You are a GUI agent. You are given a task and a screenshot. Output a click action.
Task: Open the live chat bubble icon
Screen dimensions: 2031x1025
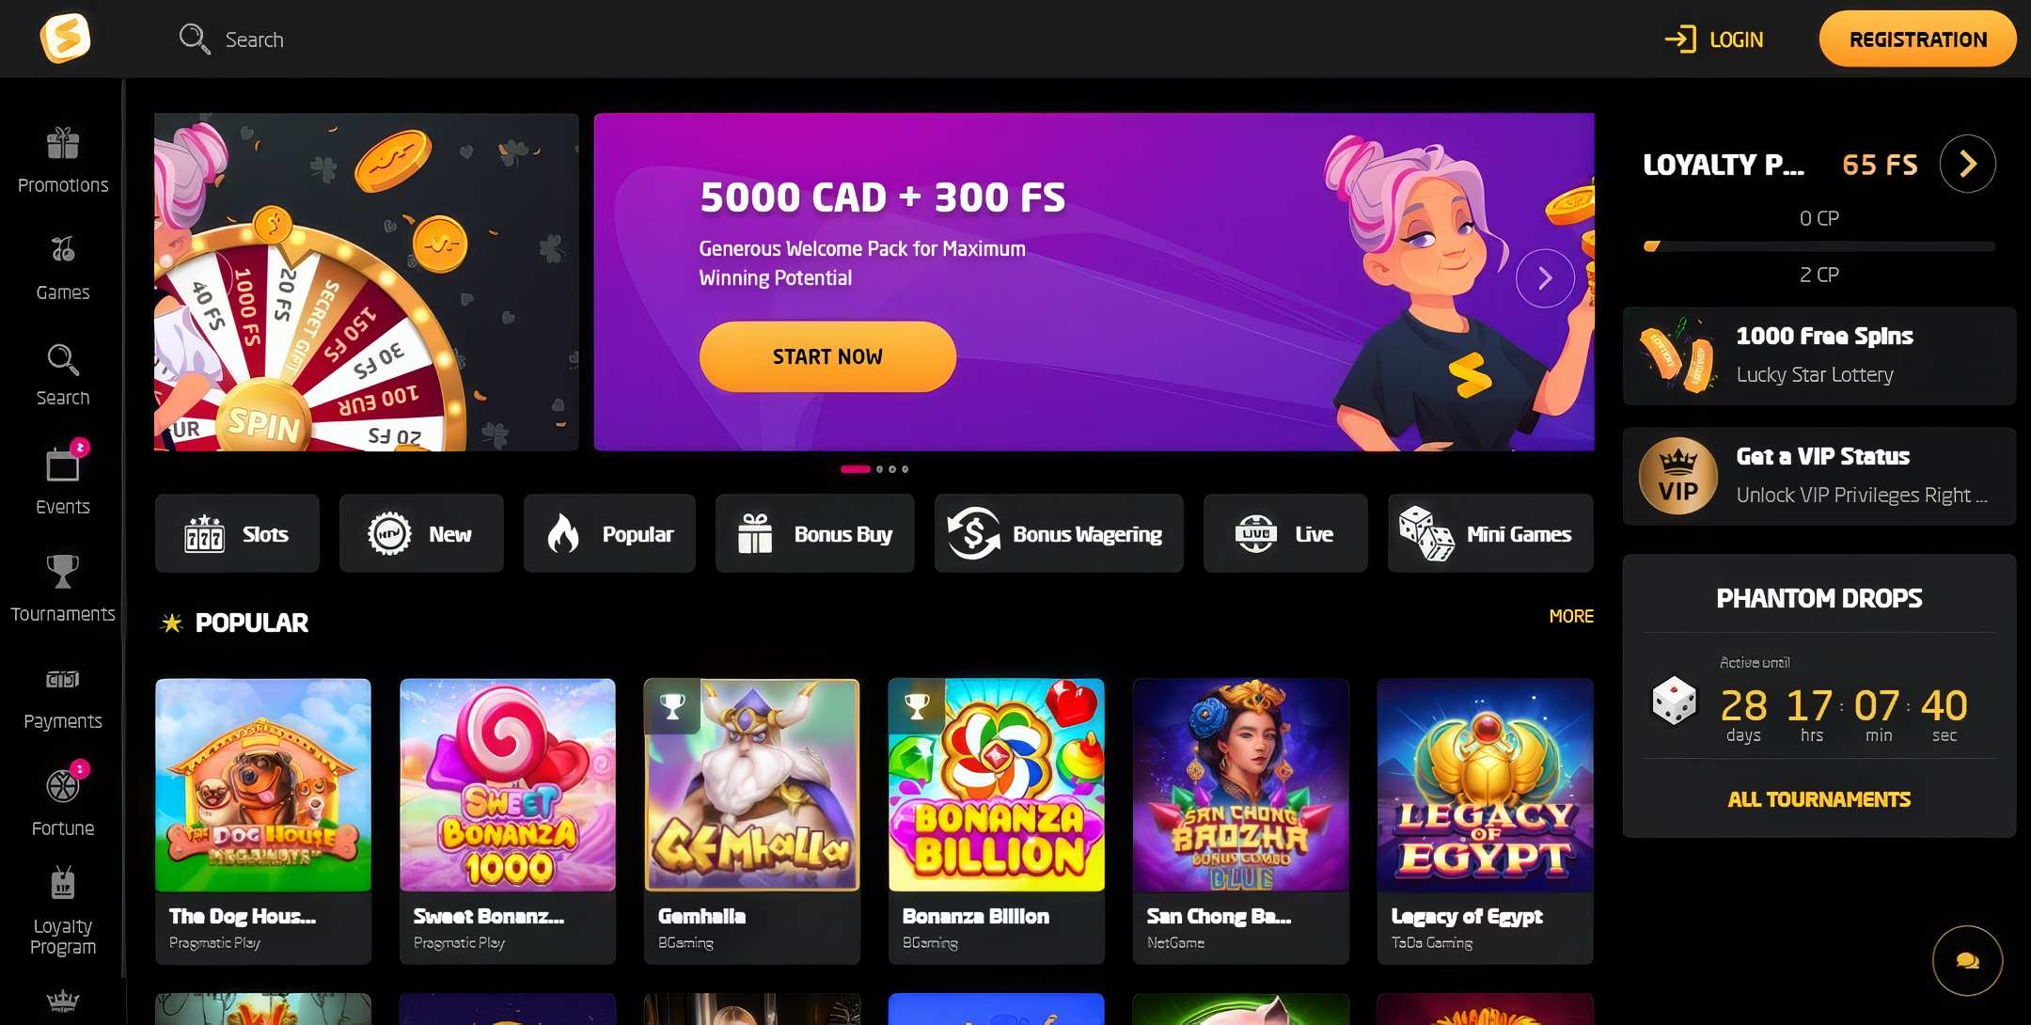pyautogui.click(x=1967, y=960)
